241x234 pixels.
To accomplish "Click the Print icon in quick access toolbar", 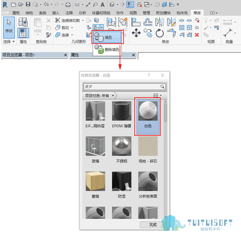I will (x=68, y=5).
